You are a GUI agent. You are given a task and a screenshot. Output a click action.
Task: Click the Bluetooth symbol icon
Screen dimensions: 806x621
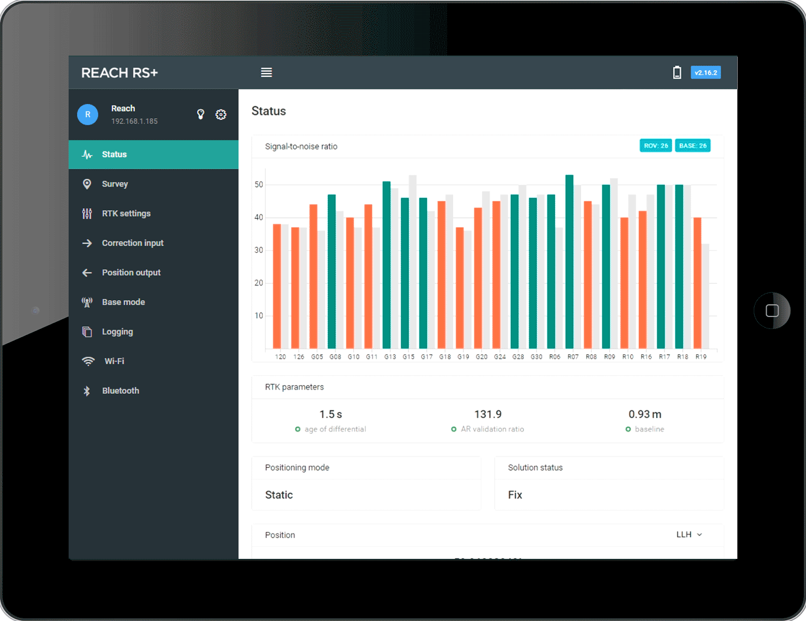point(87,391)
